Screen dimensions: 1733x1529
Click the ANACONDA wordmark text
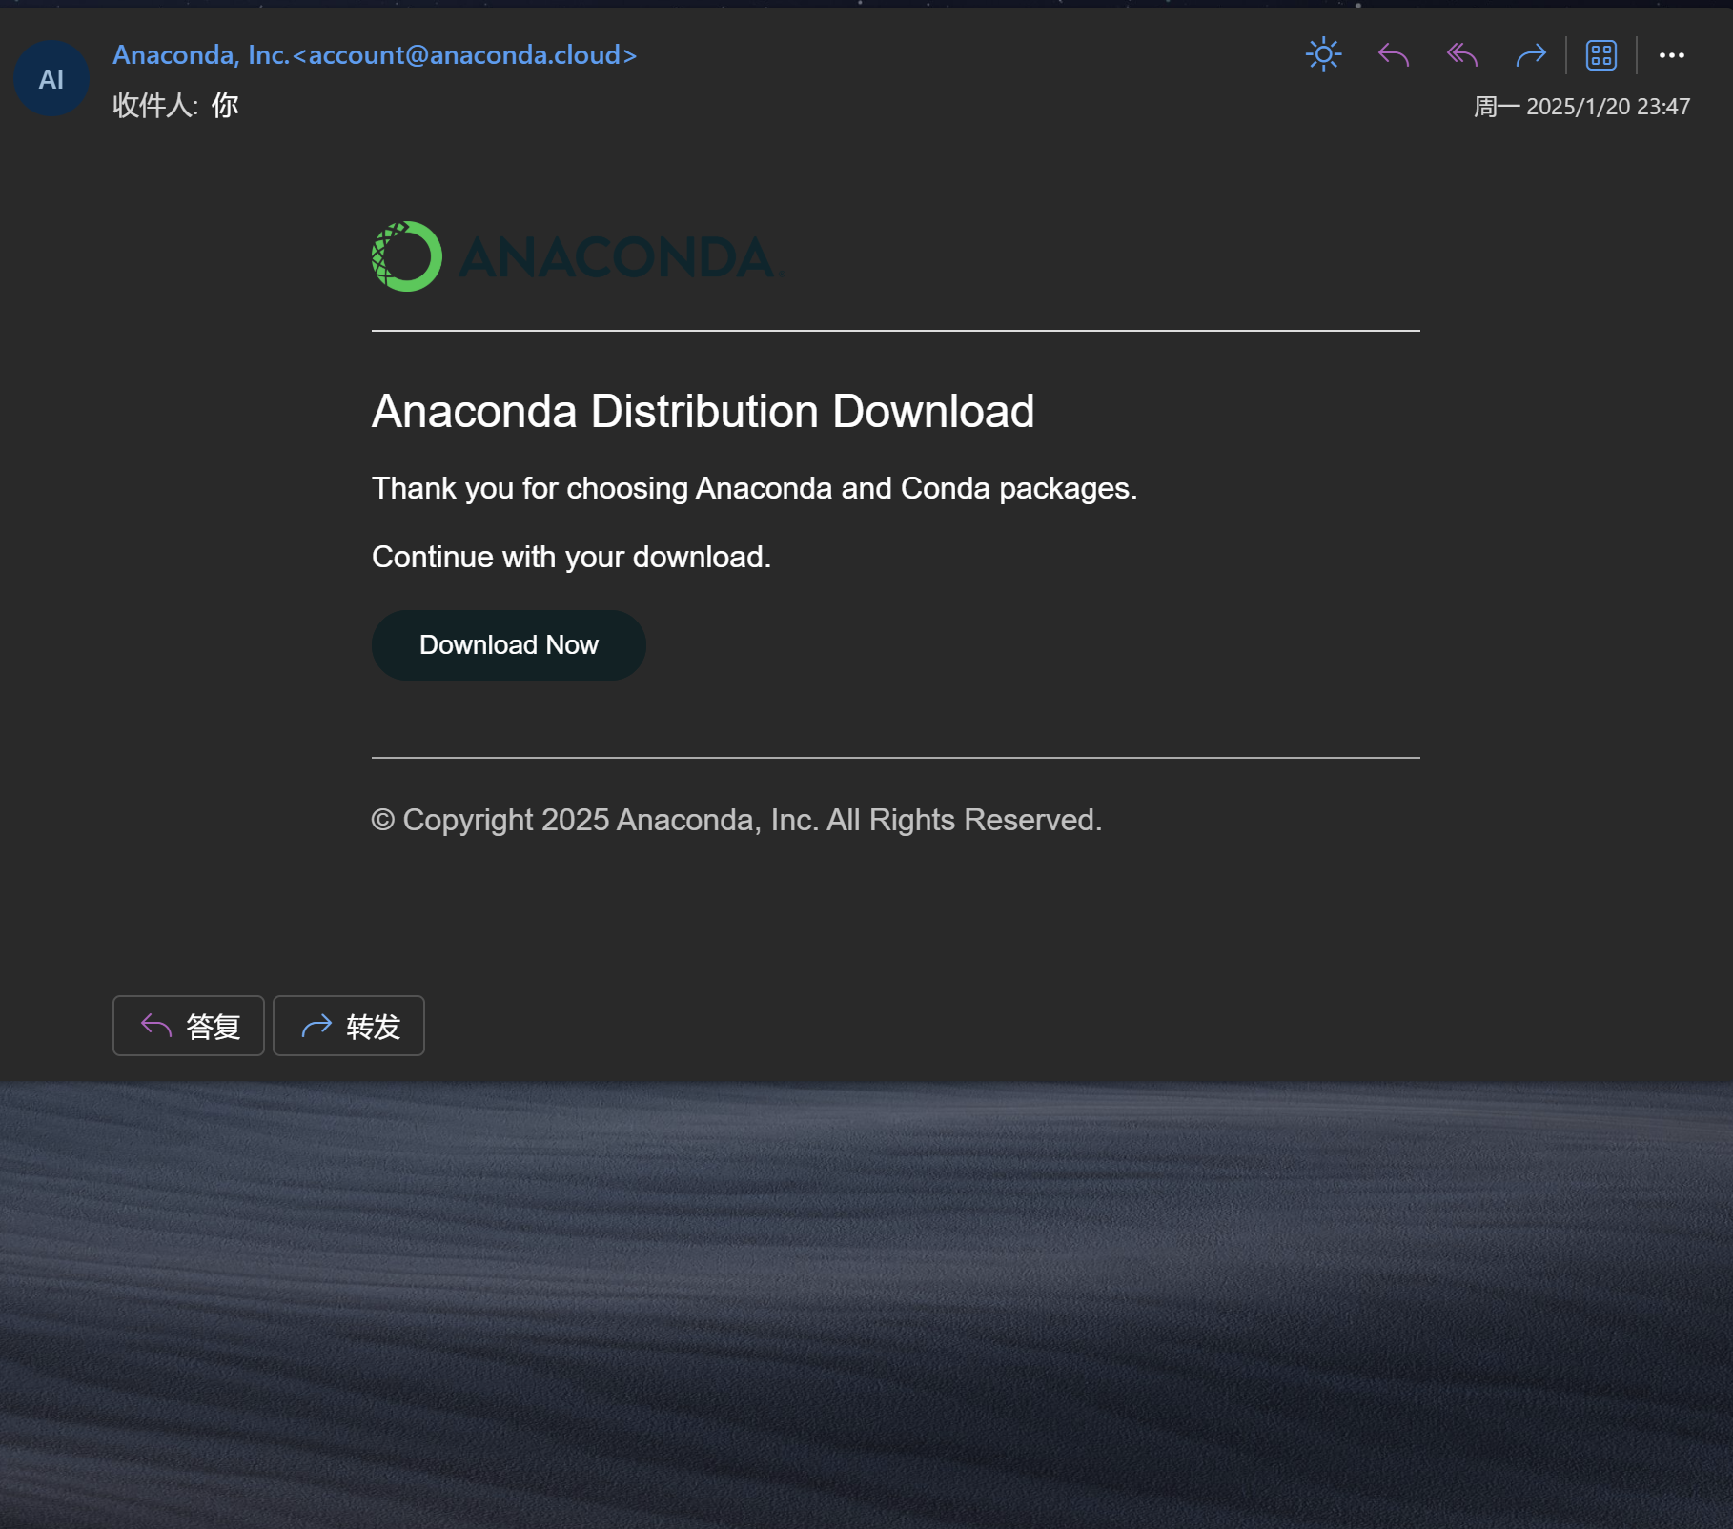pyautogui.click(x=618, y=257)
